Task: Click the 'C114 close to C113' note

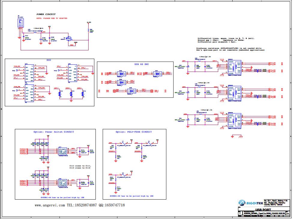Action: click(x=80, y=168)
